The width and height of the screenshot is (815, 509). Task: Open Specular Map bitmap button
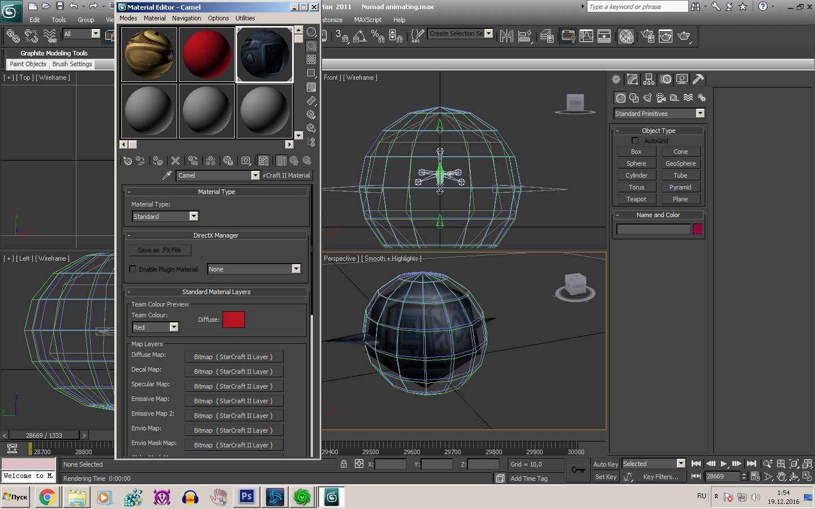click(233, 386)
